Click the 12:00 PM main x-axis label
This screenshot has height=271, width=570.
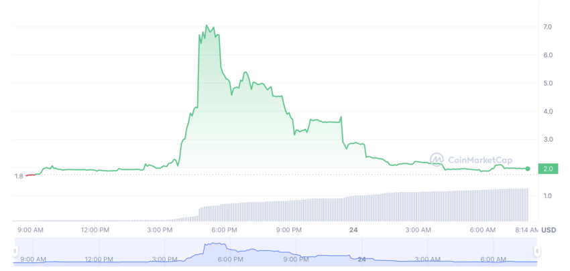(x=94, y=230)
